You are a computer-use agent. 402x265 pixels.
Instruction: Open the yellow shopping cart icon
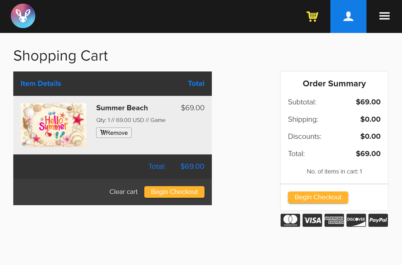312,16
